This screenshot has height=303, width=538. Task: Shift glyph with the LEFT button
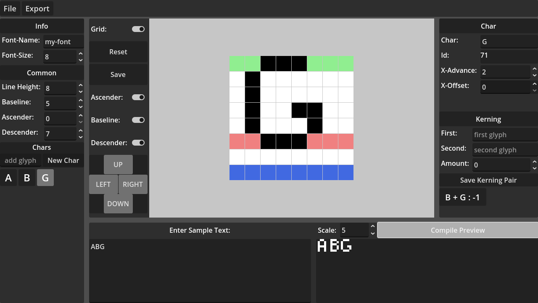point(103,184)
